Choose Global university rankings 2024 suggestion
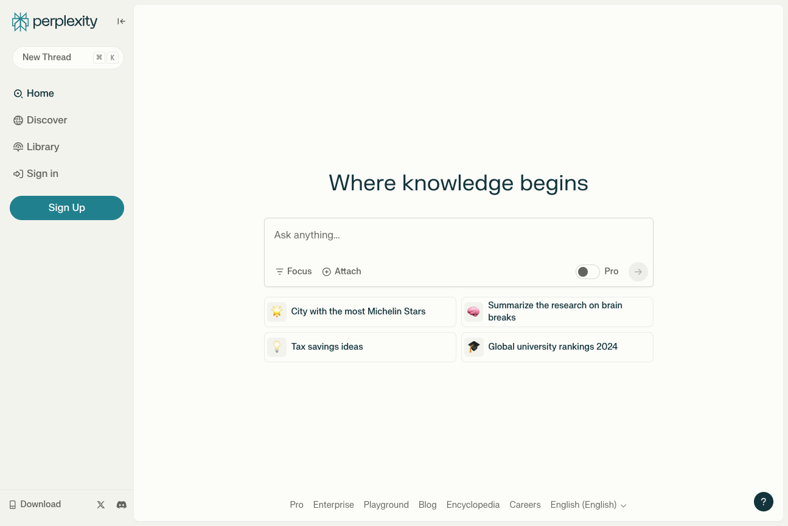788x526 pixels. [x=557, y=347]
